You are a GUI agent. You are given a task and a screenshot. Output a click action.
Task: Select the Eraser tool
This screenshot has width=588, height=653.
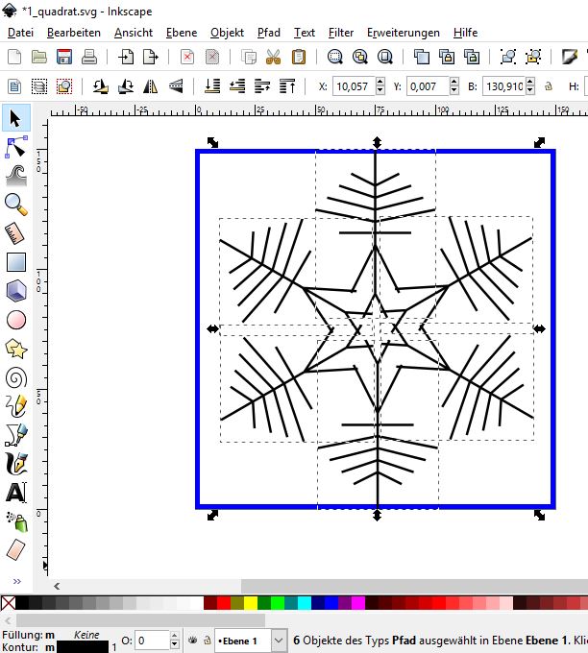click(16, 549)
